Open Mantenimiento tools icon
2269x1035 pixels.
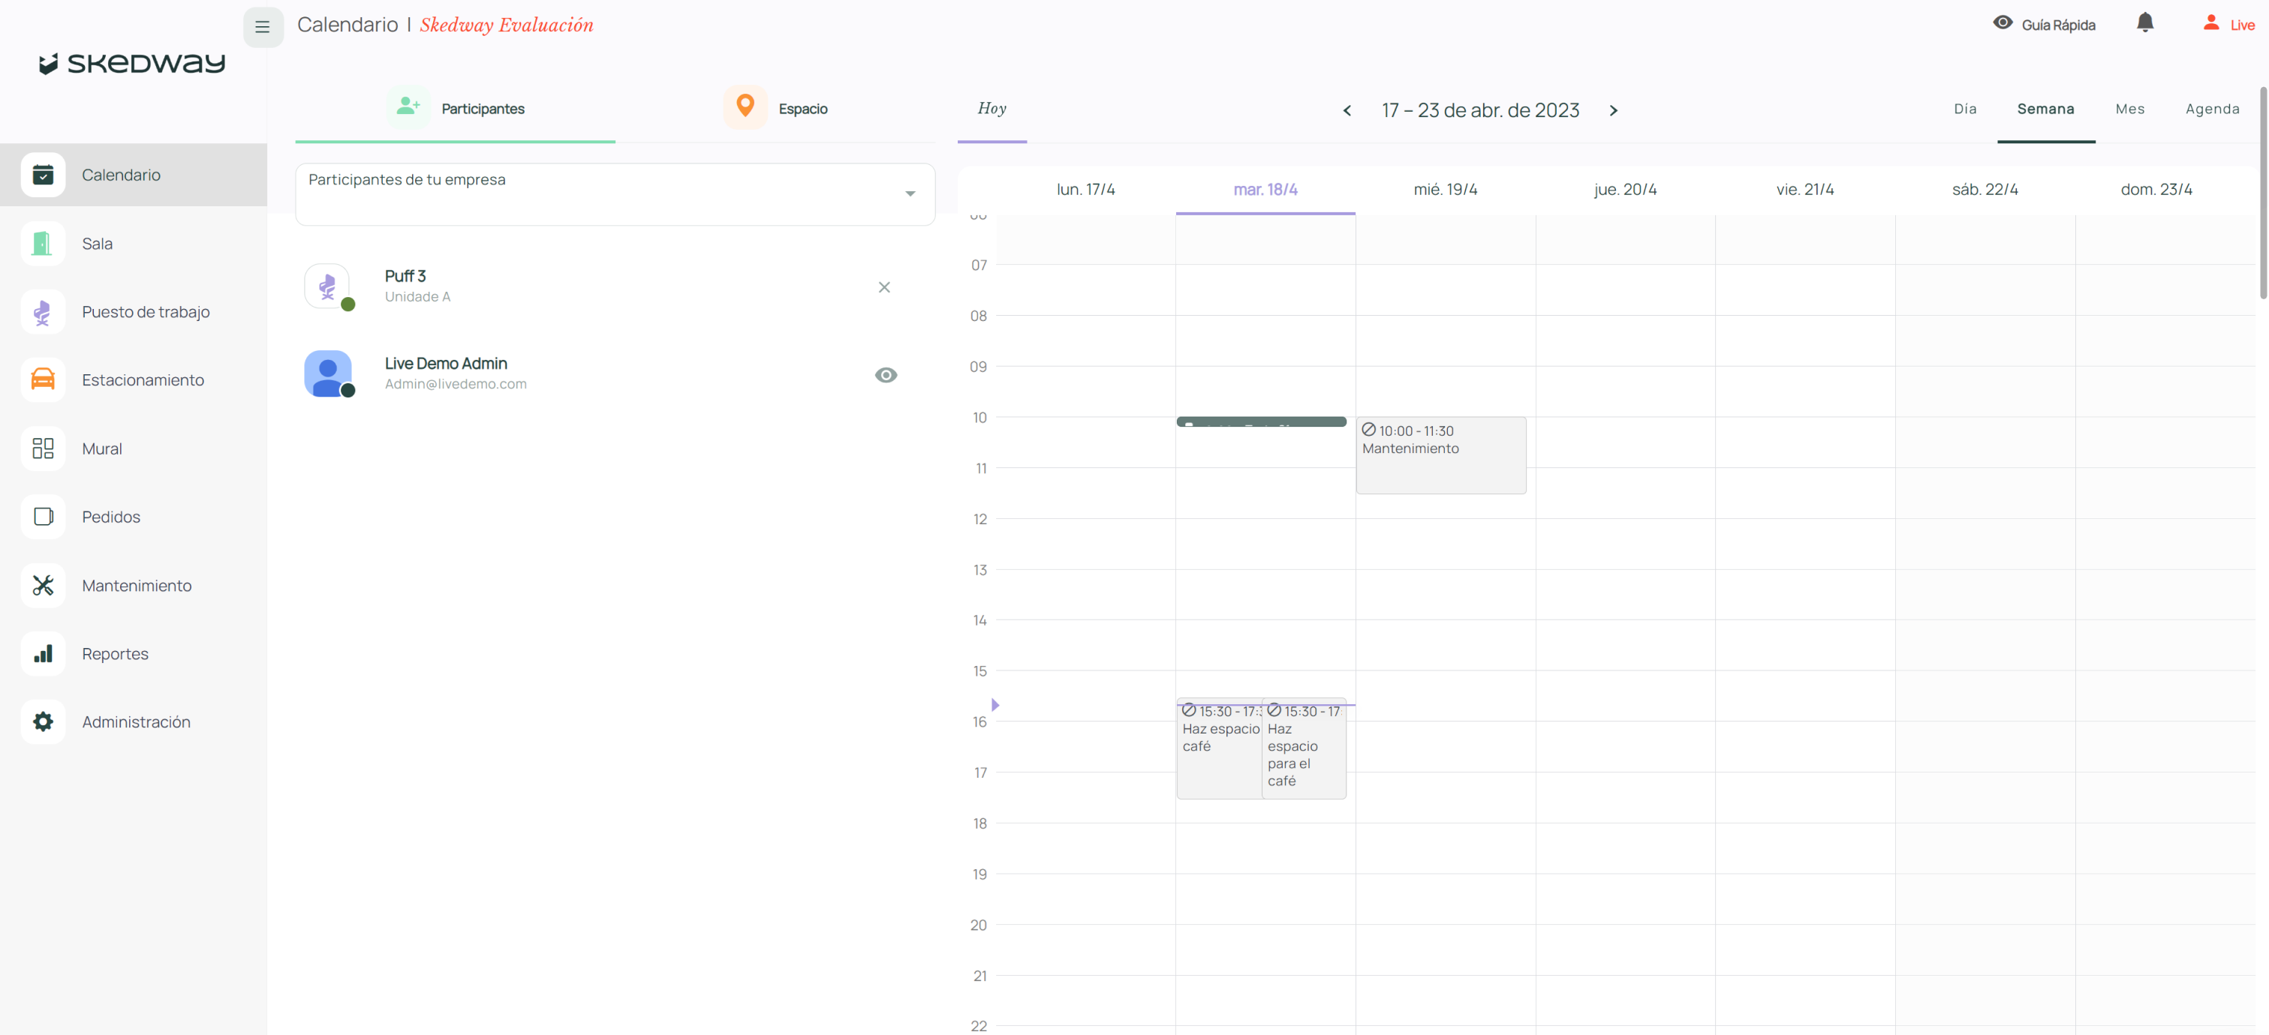coord(42,585)
